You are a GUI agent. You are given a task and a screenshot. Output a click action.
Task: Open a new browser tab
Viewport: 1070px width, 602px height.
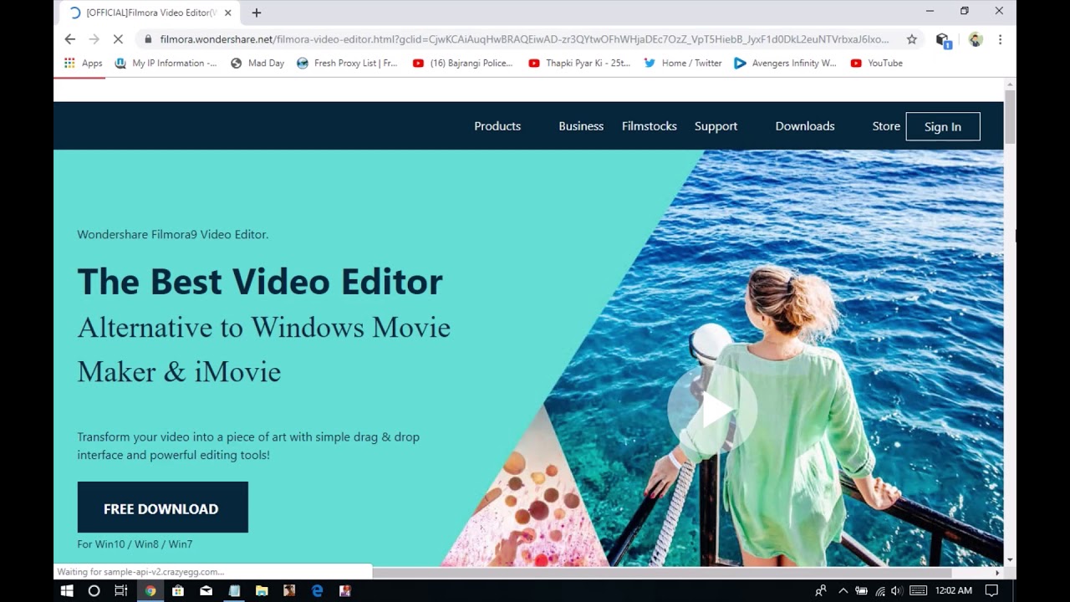(257, 13)
